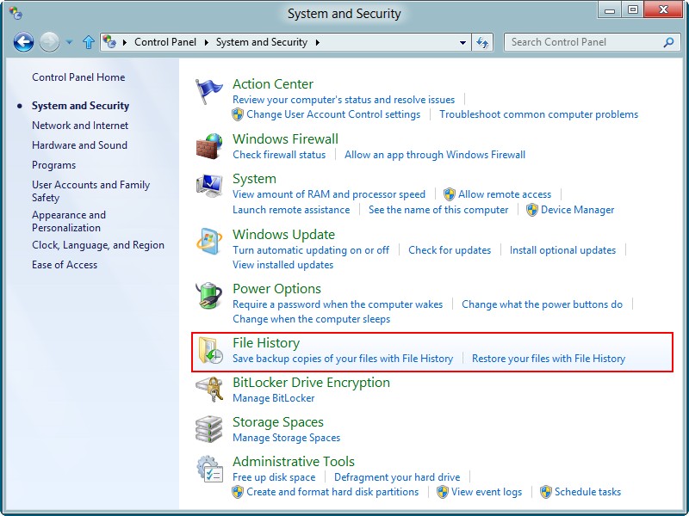Open Troubleshoot common computer problems
This screenshot has width=689, height=516.
click(x=539, y=114)
